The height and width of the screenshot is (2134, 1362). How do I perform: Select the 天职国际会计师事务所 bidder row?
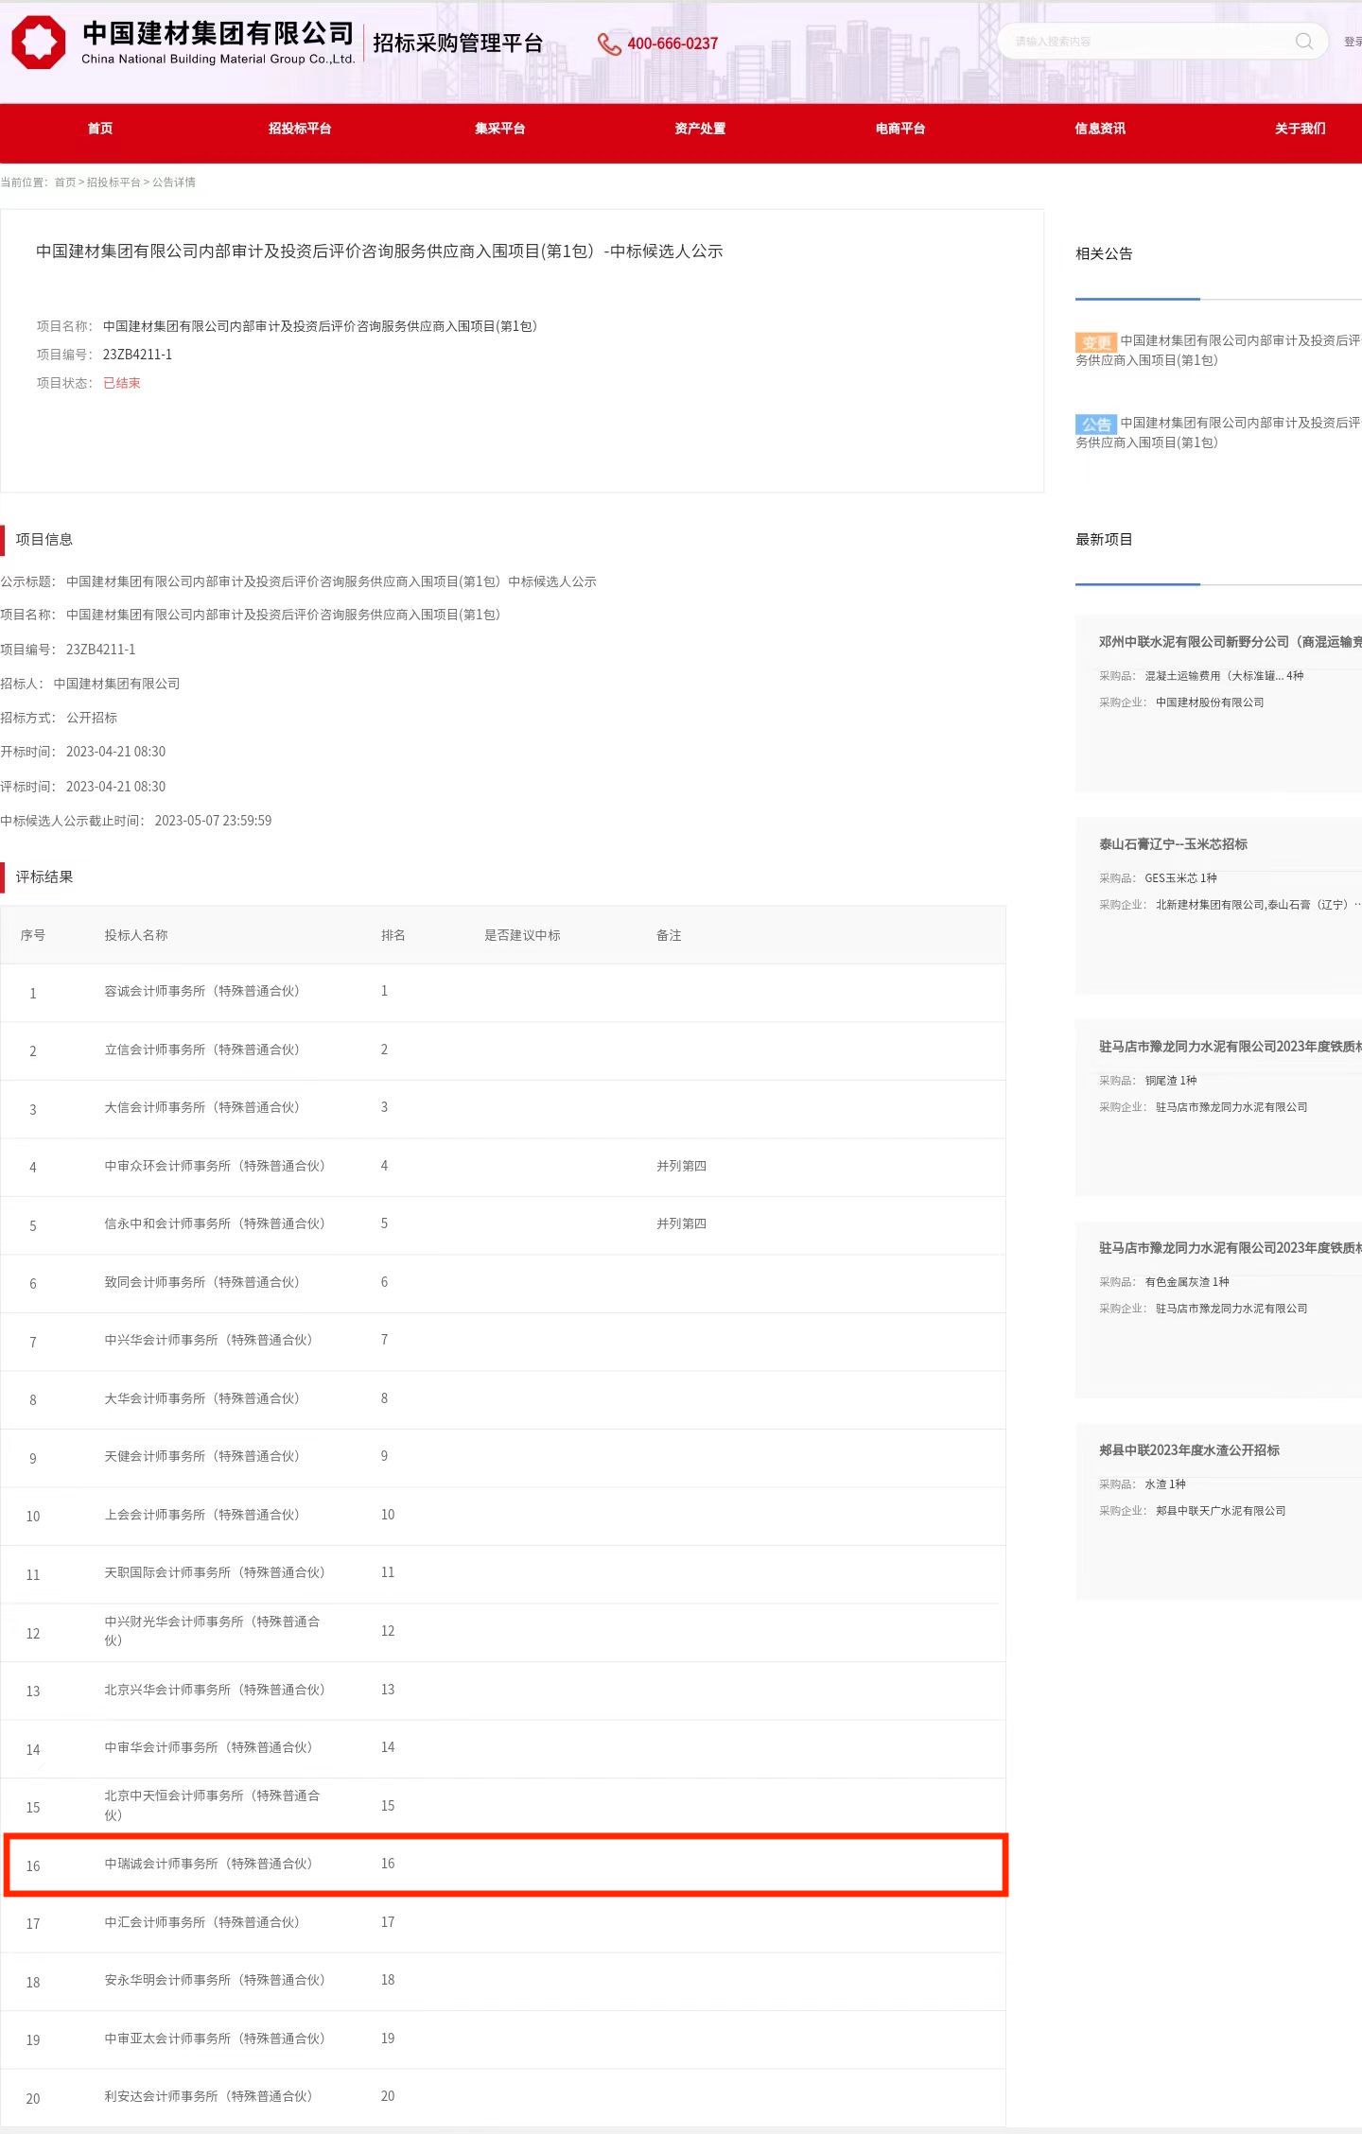point(503,1574)
